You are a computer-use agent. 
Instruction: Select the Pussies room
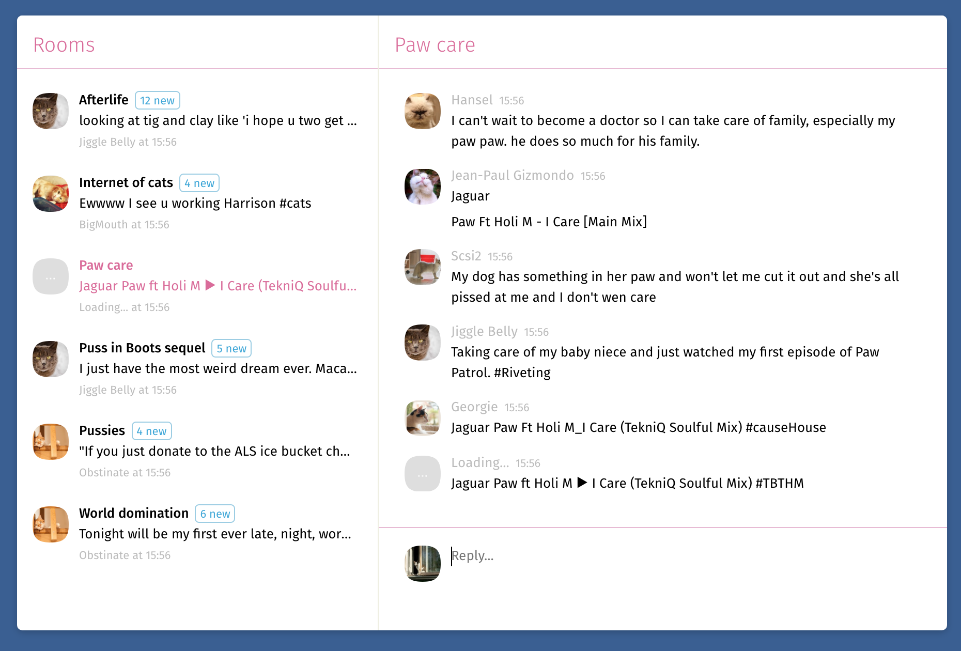102,430
